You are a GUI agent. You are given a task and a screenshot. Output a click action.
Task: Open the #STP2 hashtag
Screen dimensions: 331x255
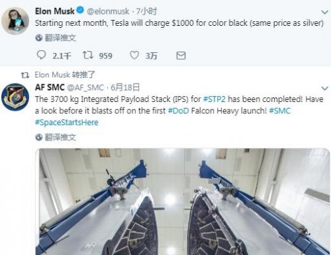coord(214,99)
